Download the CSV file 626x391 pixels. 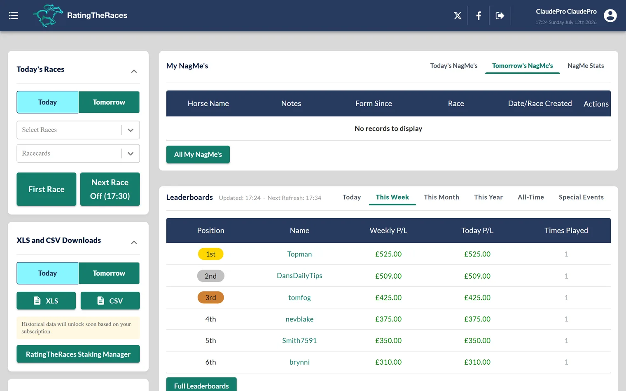pyautogui.click(x=110, y=301)
